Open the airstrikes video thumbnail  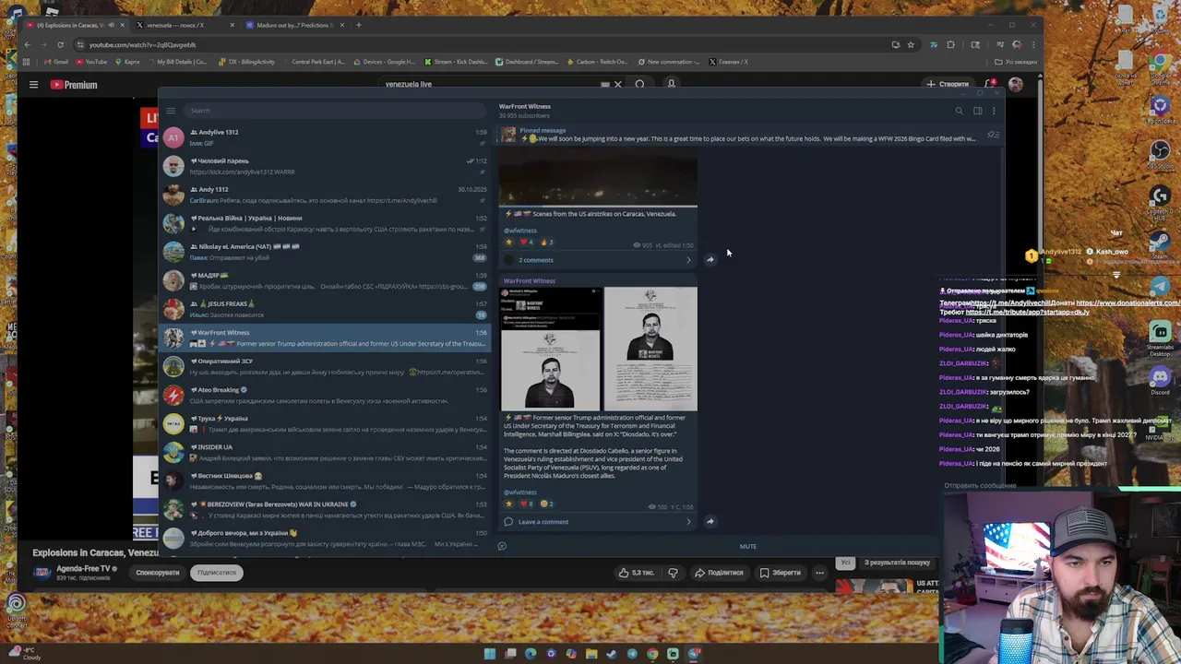(x=599, y=177)
